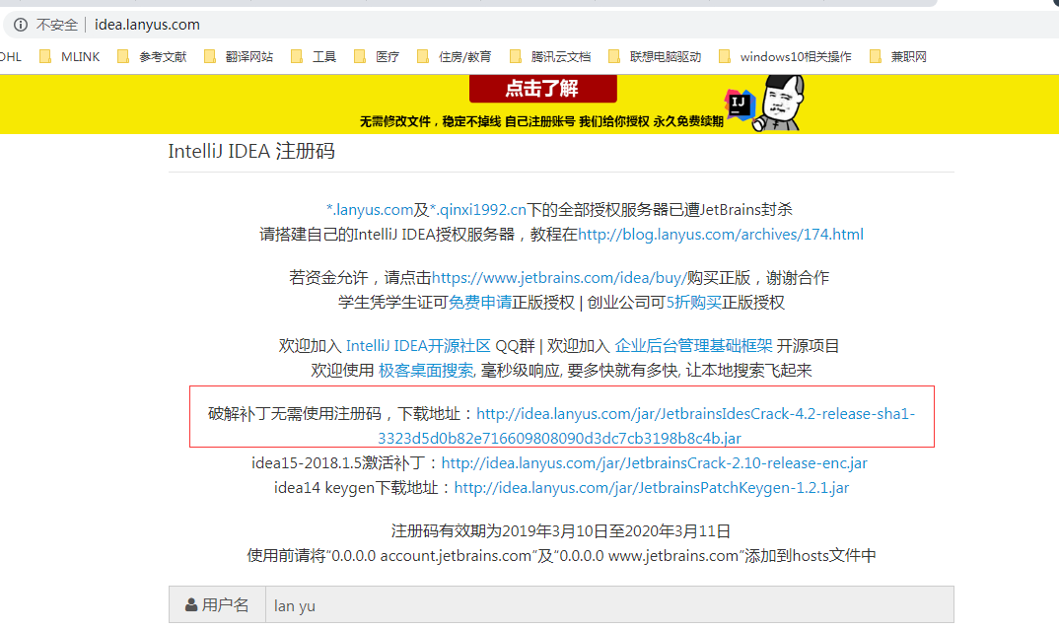Open the 翻译网站 bookmark folder

pyautogui.click(x=239, y=57)
